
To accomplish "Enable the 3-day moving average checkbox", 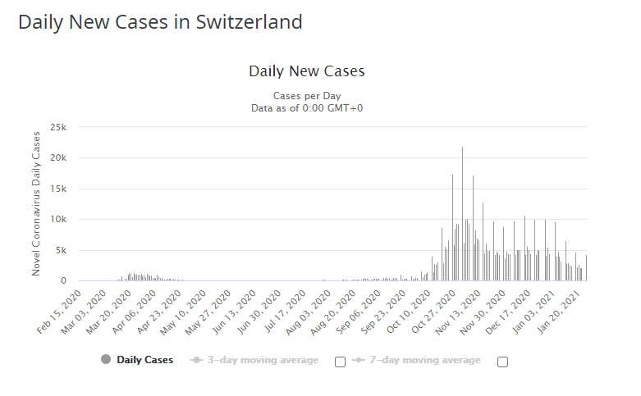I will click(340, 362).
